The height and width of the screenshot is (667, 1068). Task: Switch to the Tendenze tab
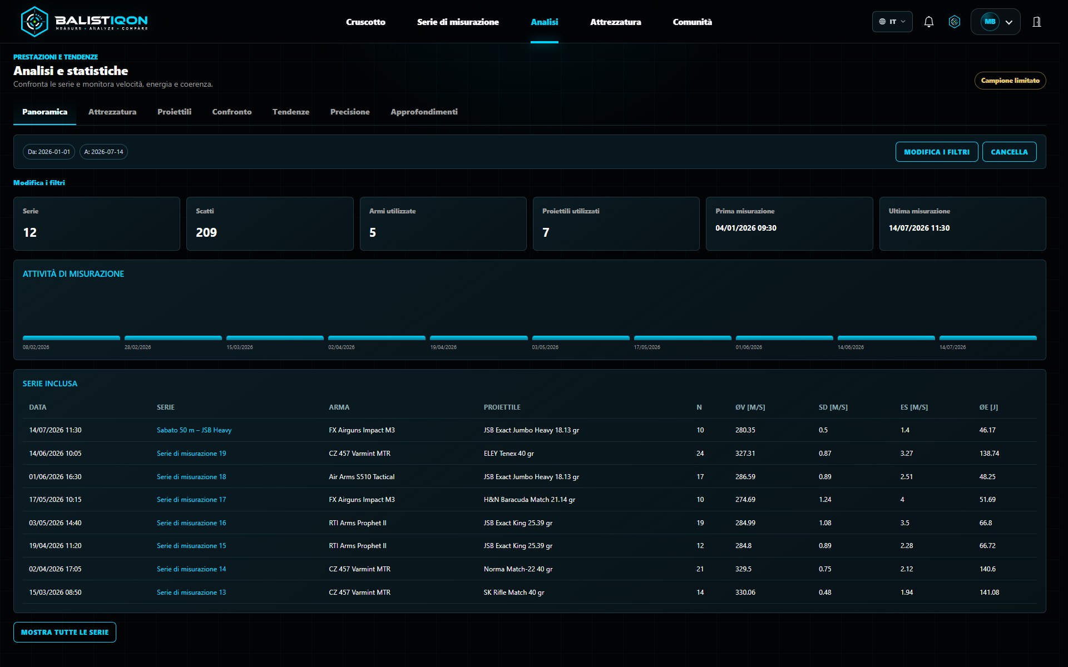[x=291, y=112]
